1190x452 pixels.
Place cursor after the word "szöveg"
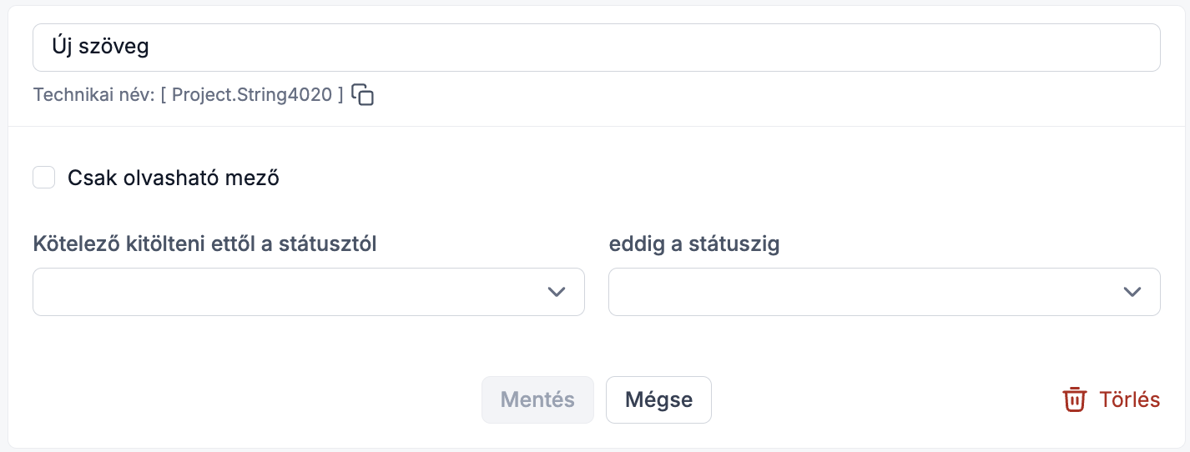[151, 47]
